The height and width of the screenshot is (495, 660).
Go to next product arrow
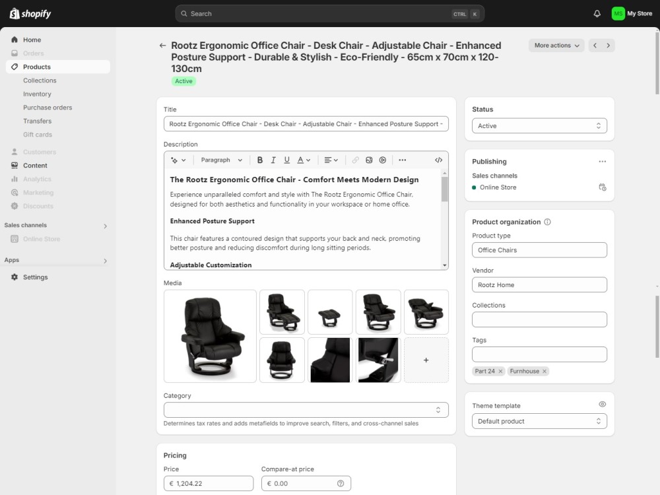point(609,46)
